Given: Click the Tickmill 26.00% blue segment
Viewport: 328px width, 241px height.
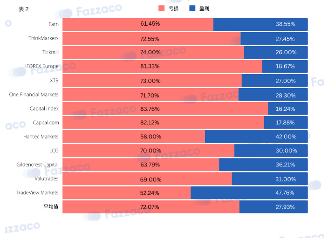Looking at the screenshot, I should tap(276, 53).
